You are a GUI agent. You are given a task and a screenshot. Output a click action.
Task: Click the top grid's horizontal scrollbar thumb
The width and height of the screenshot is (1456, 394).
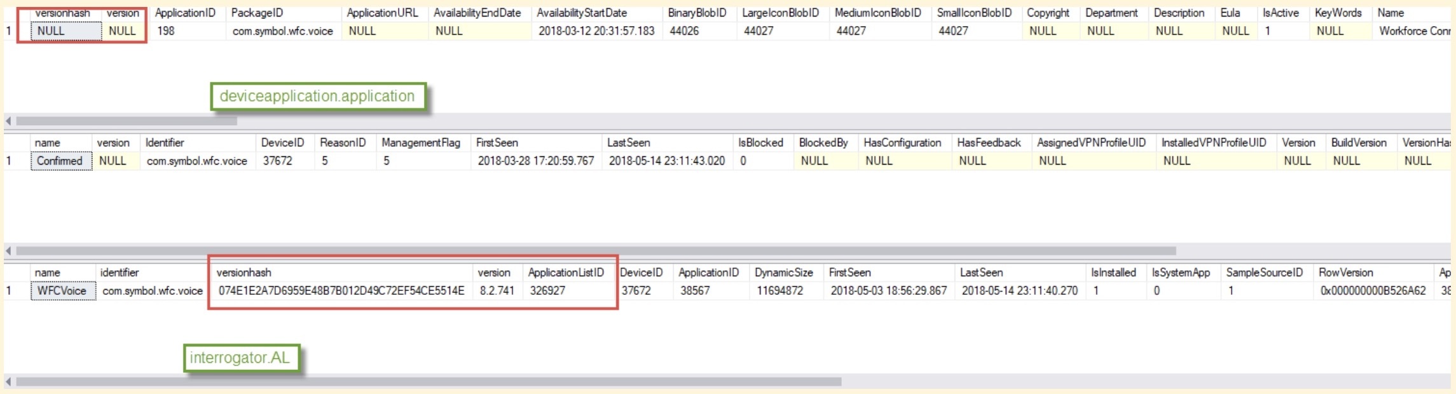tap(126, 121)
